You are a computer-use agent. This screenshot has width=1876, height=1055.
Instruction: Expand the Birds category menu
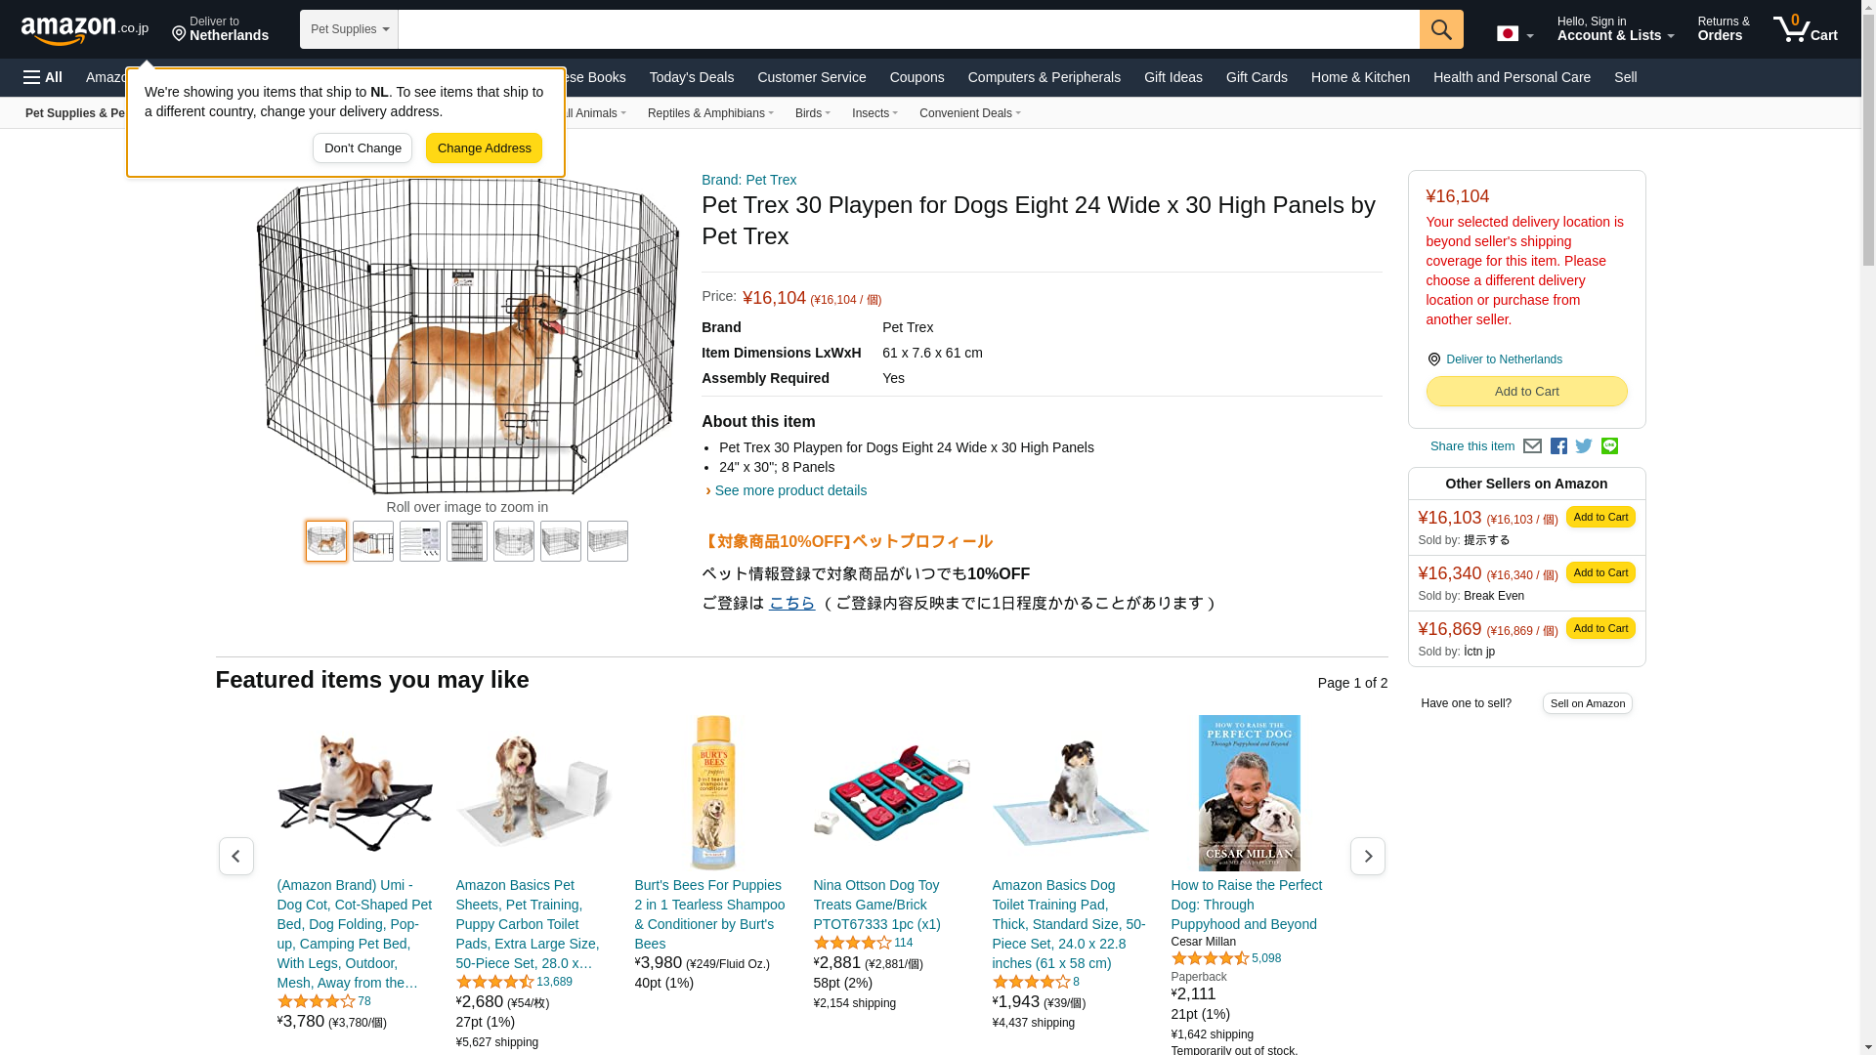tap(812, 113)
